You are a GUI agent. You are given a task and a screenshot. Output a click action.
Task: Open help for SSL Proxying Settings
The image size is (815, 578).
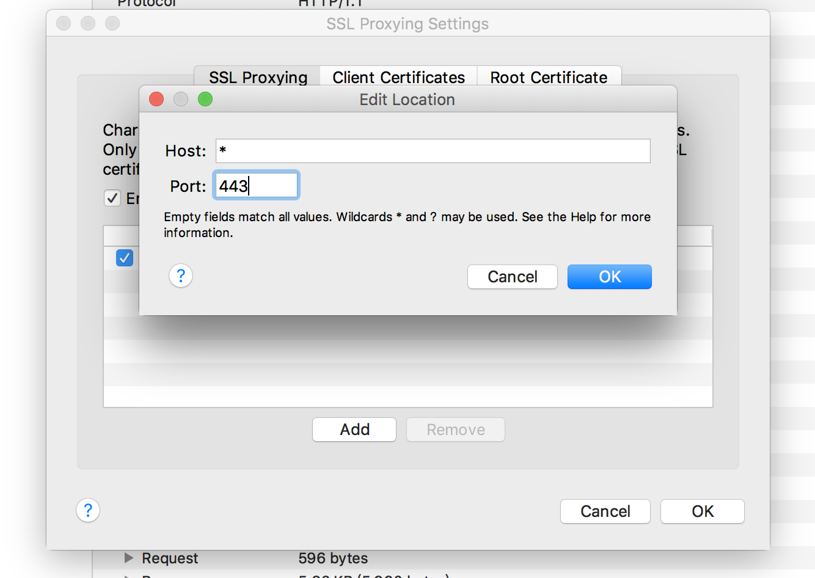click(x=88, y=510)
